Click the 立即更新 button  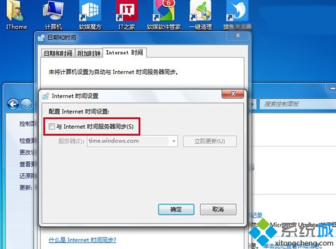[x=210, y=141]
